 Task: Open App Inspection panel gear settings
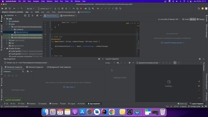pyautogui.click(x=99, y=59)
